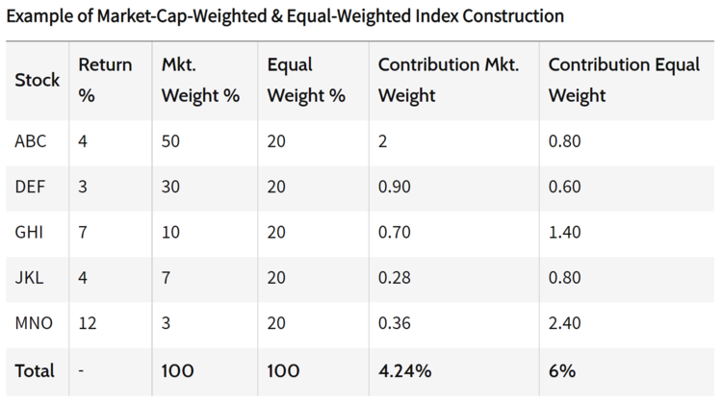
Task: Click ABC's market weight value 50
Action: (x=172, y=141)
